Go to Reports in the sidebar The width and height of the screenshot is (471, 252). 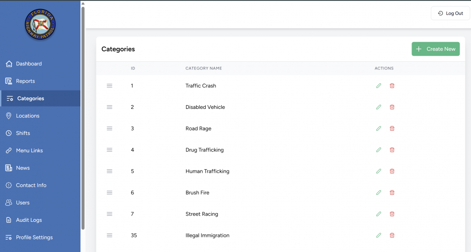tap(25, 81)
